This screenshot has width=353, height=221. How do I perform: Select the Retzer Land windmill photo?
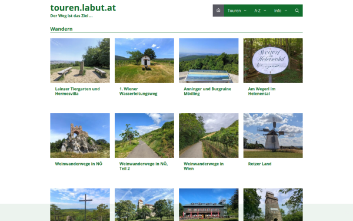(273, 136)
